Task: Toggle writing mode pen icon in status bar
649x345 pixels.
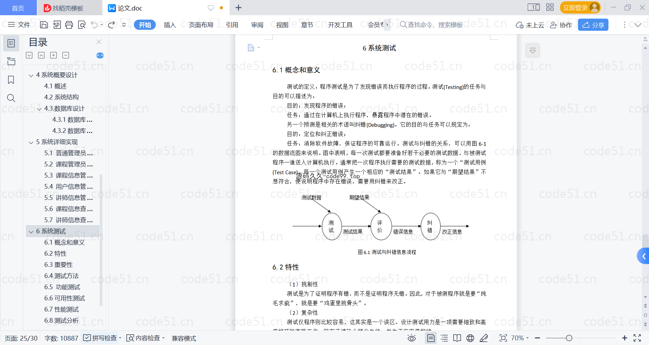Action: point(484,338)
